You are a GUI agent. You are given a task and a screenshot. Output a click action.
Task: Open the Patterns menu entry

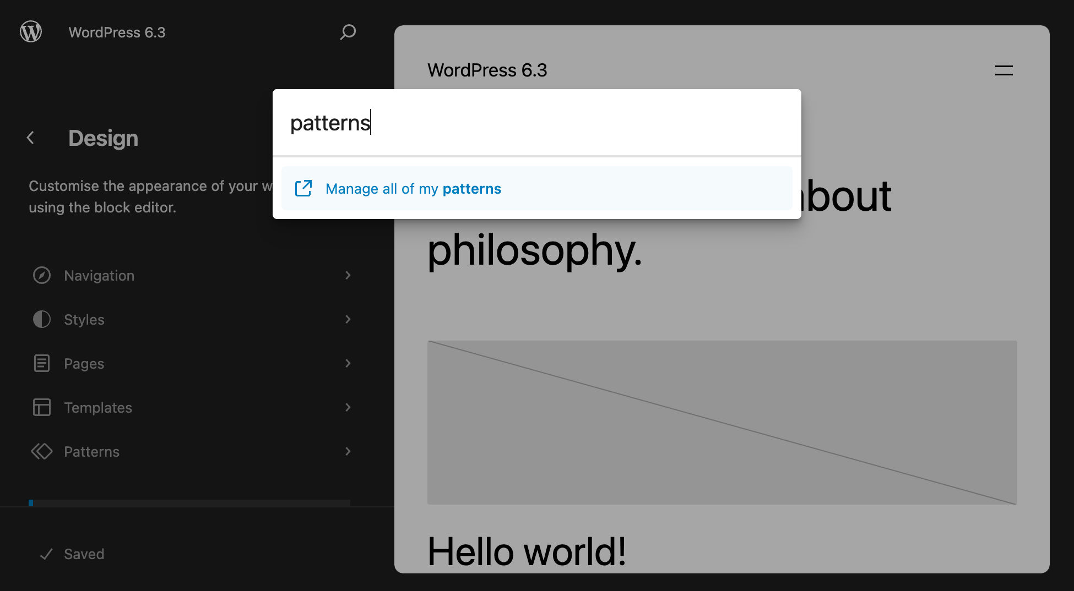(91, 451)
